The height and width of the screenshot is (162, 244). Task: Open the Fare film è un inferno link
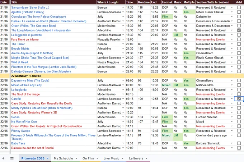[x=25, y=40]
